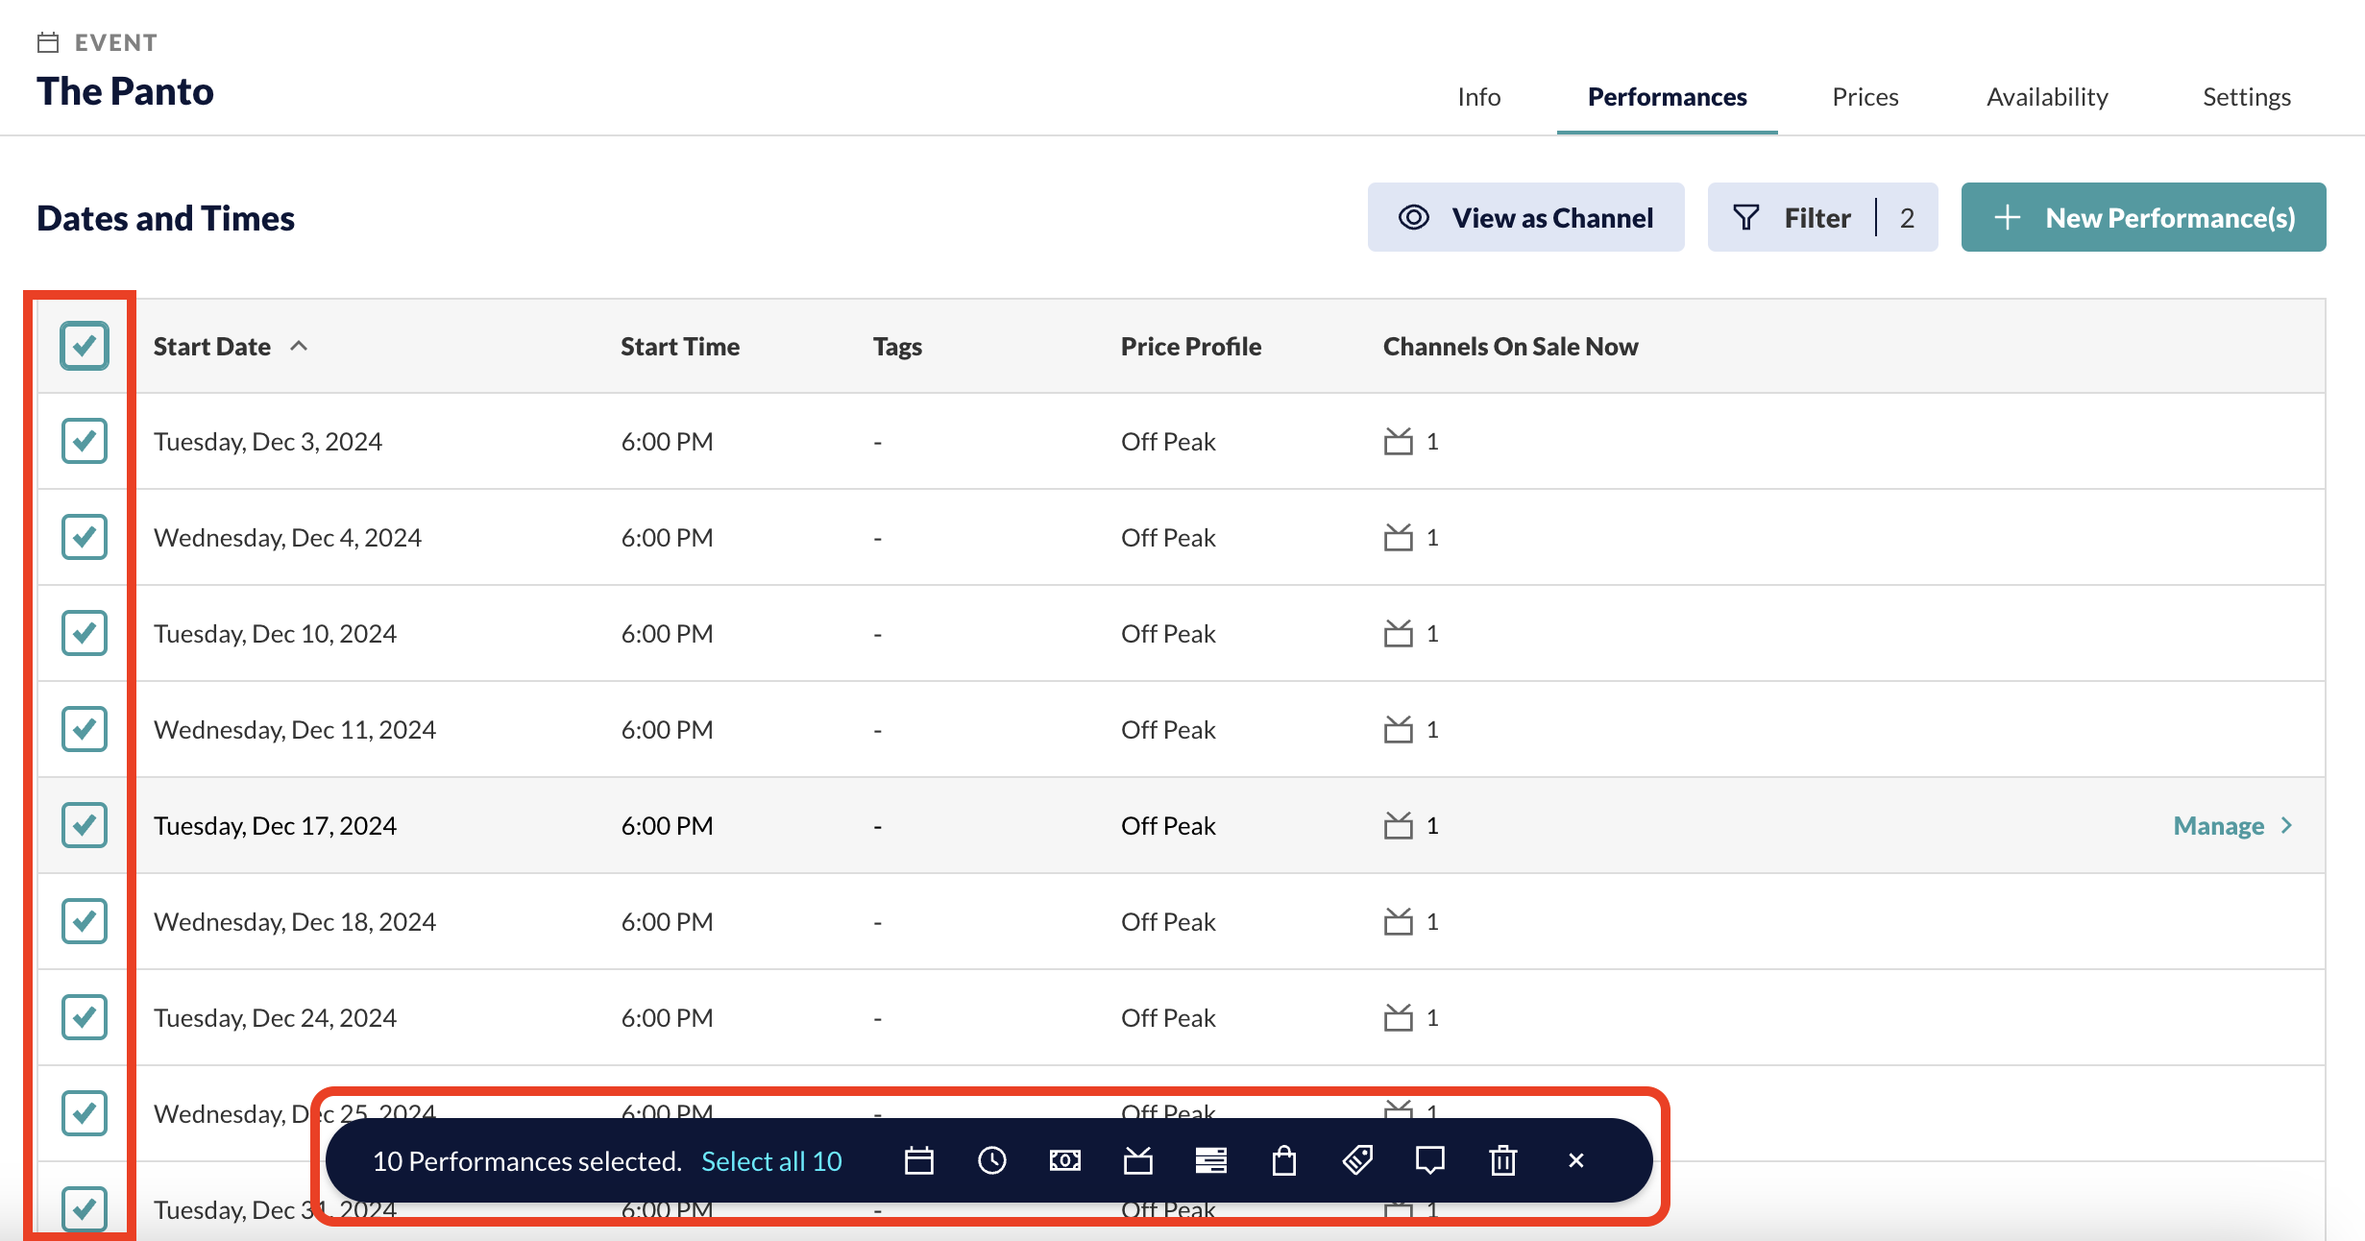
Task: Click the speech bubble icon in the bulk action bar
Action: [x=1430, y=1160]
